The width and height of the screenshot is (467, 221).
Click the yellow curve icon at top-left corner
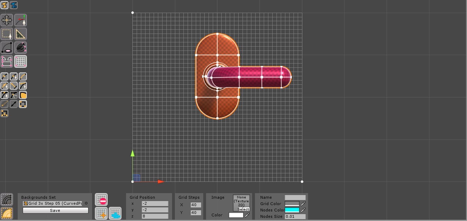5,5
